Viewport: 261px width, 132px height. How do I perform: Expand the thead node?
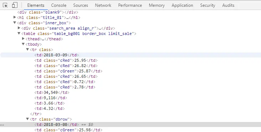[23, 39]
